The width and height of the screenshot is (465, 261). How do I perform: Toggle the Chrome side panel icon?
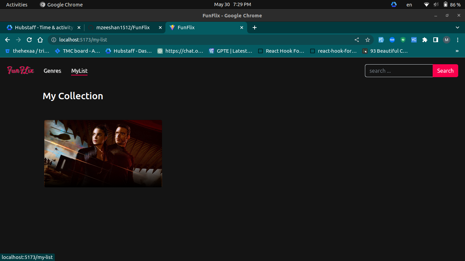[x=436, y=40]
